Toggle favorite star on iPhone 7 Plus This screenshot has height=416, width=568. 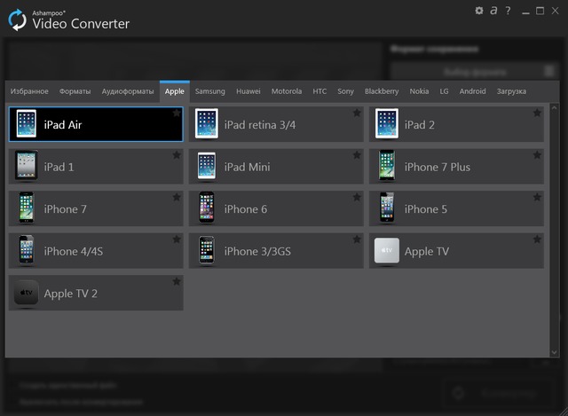[536, 155]
